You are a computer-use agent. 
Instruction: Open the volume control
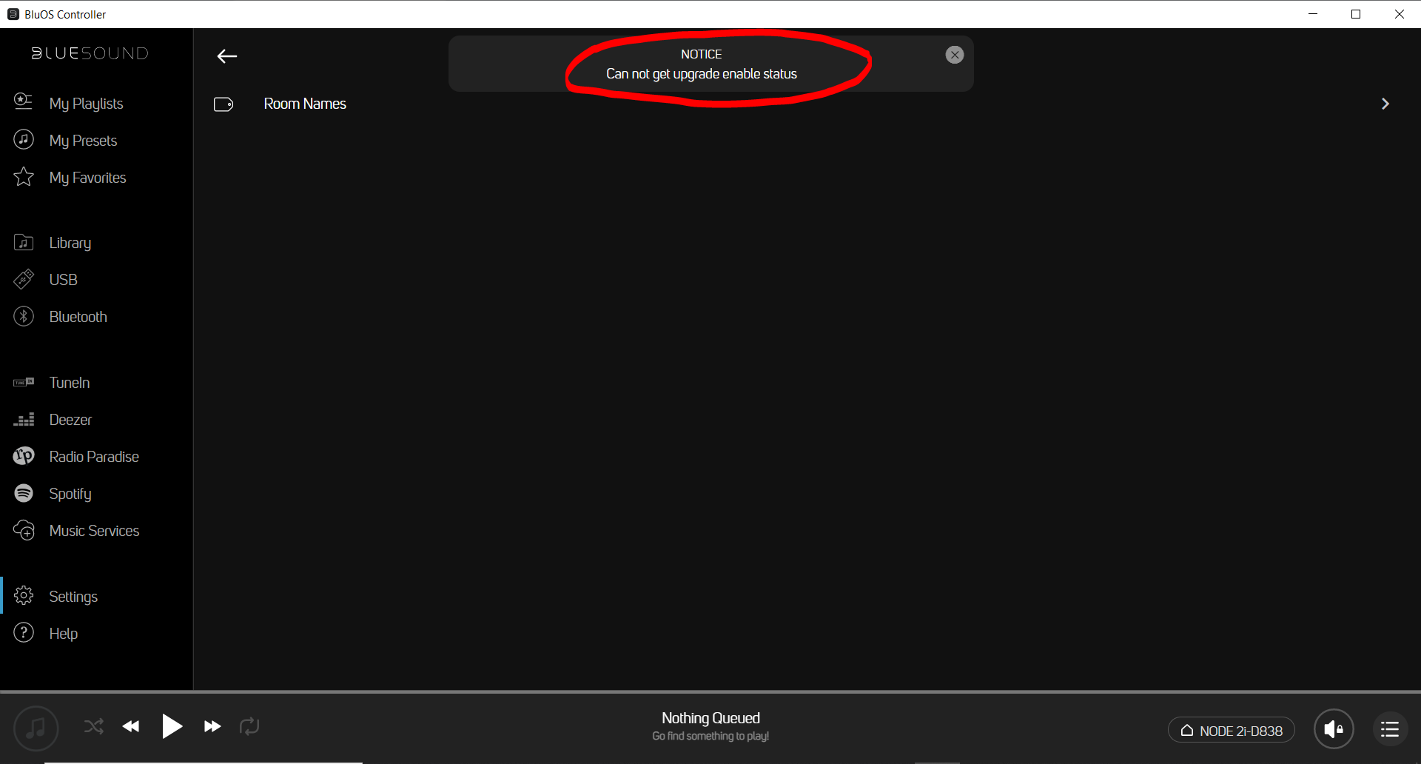1333,729
